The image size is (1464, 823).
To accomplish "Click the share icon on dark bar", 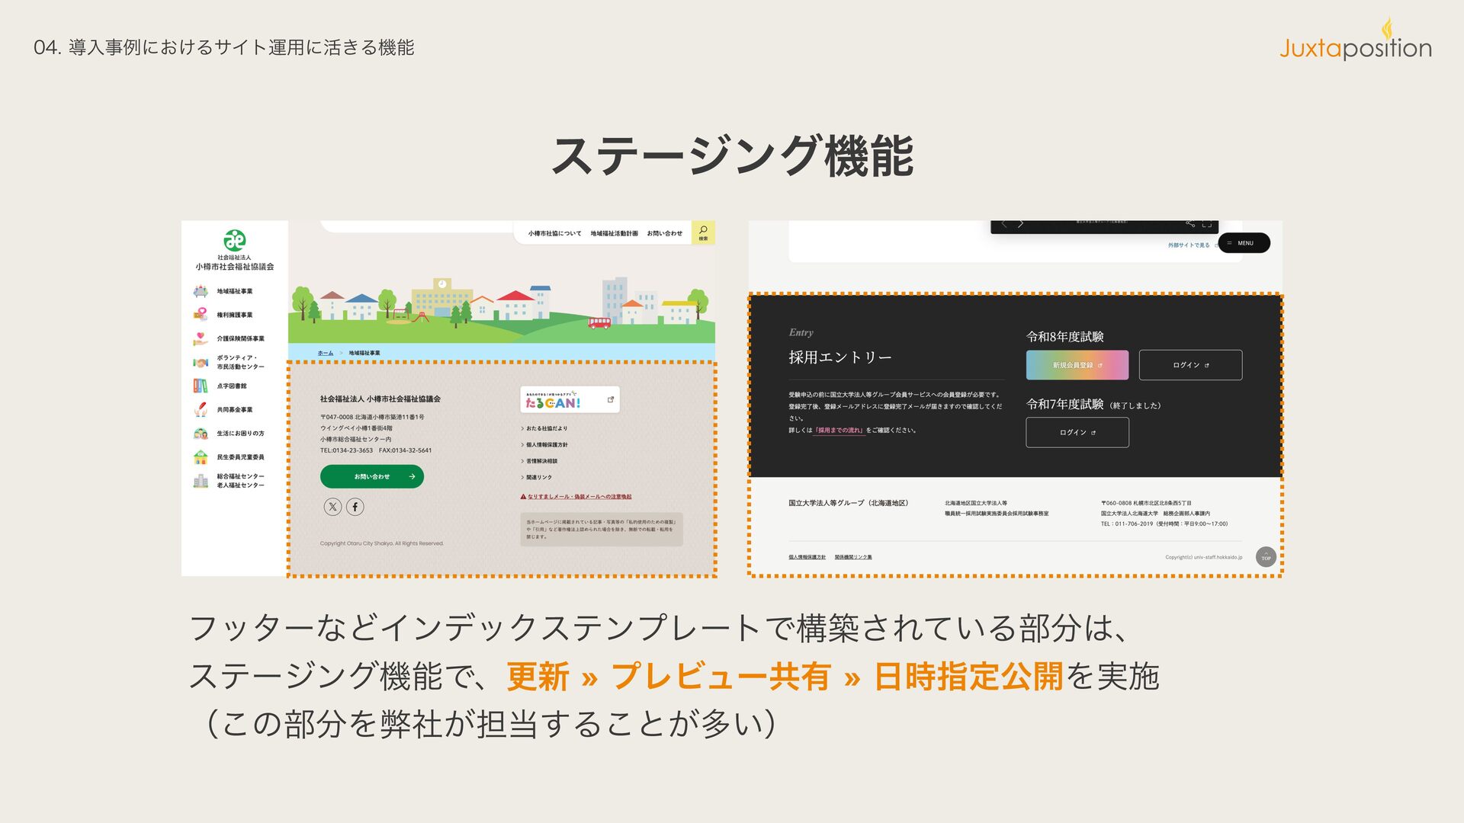I will click(x=1190, y=224).
